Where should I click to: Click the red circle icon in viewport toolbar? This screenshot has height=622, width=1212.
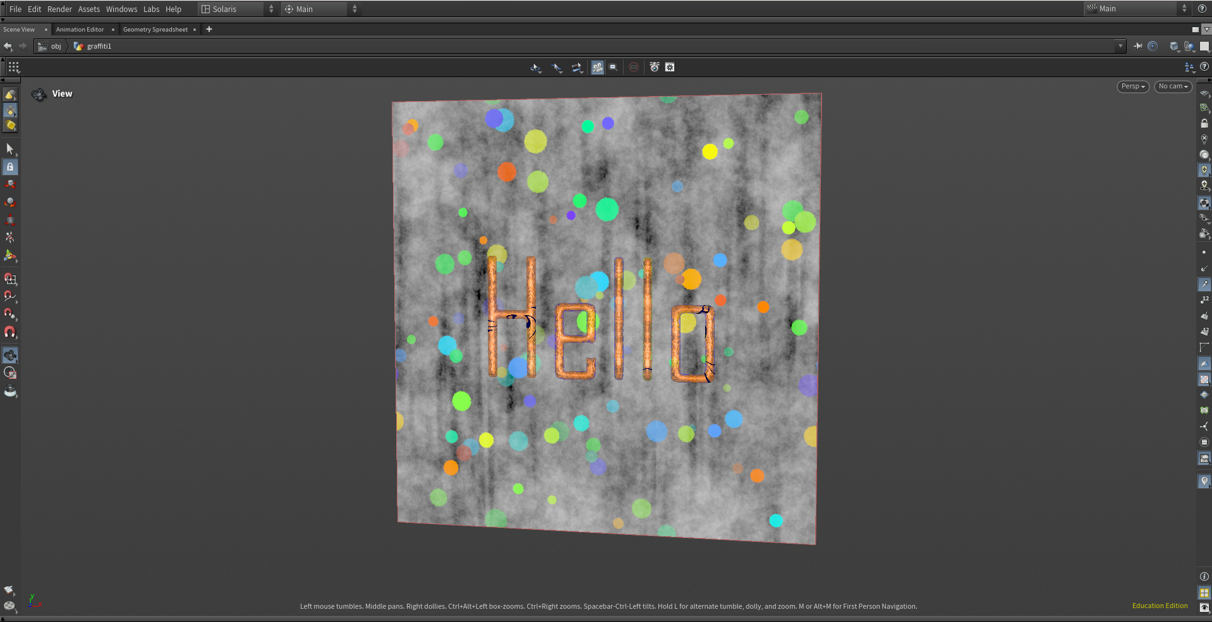point(634,67)
